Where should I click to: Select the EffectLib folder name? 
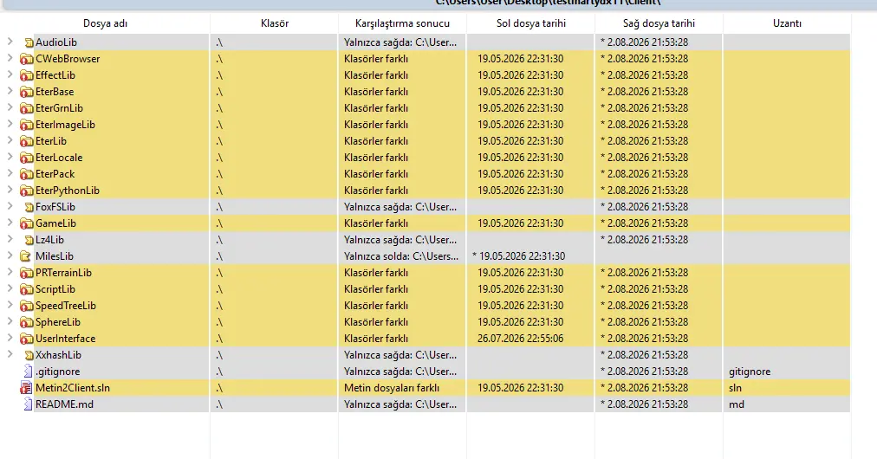(x=55, y=75)
